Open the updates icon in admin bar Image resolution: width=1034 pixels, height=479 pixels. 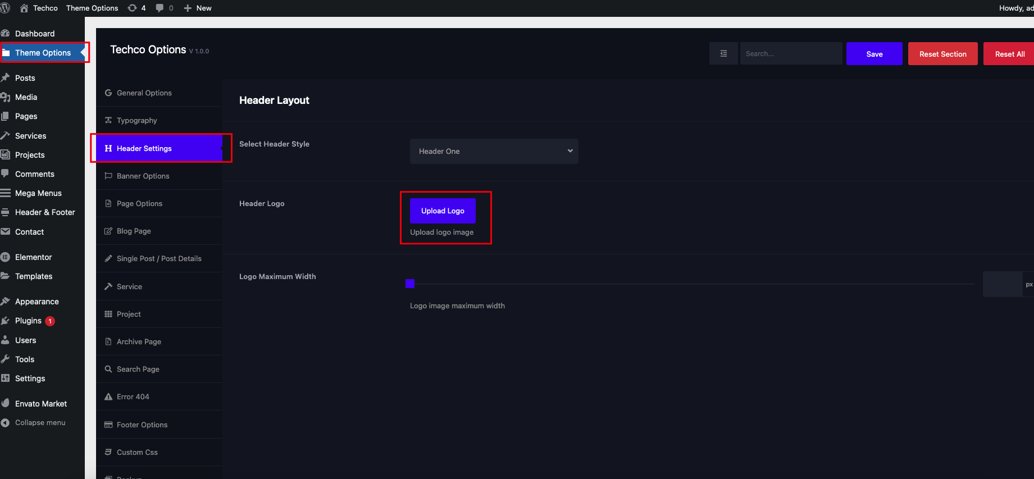coord(136,8)
